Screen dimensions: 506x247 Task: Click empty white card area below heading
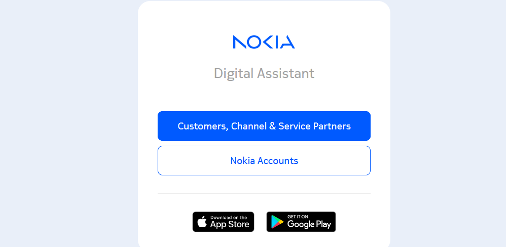[x=264, y=96]
